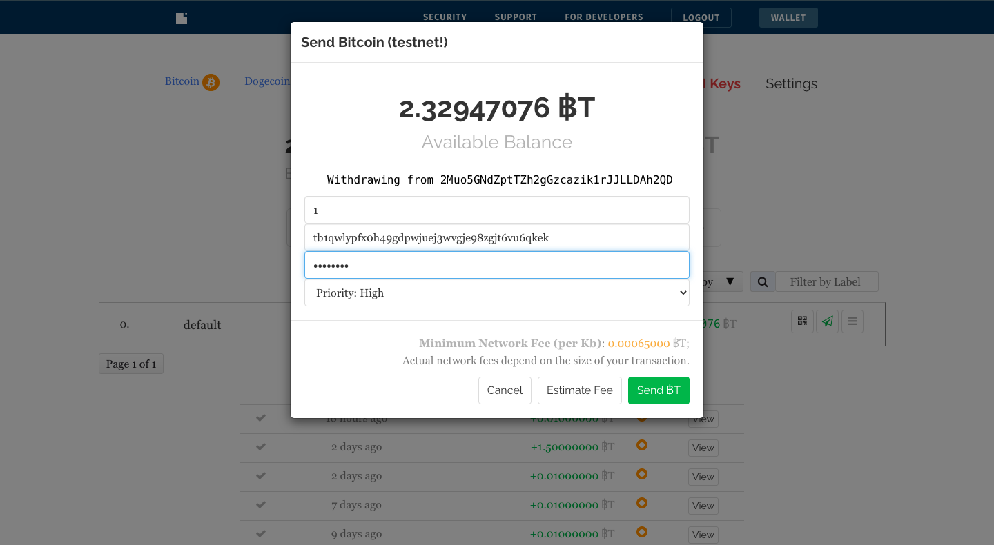Open the Settings tab
Screen dimensions: 994x545
tap(791, 83)
